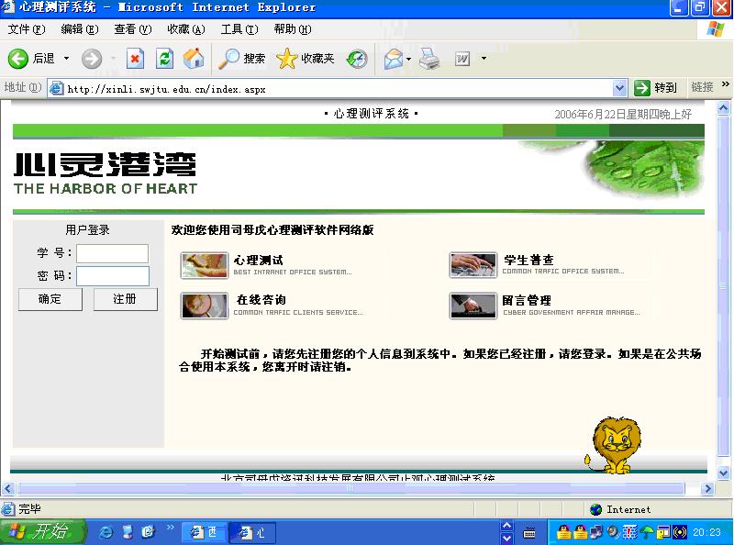734x545 pixels.
Task: Click the Print toolbar icon
Action: [429, 59]
